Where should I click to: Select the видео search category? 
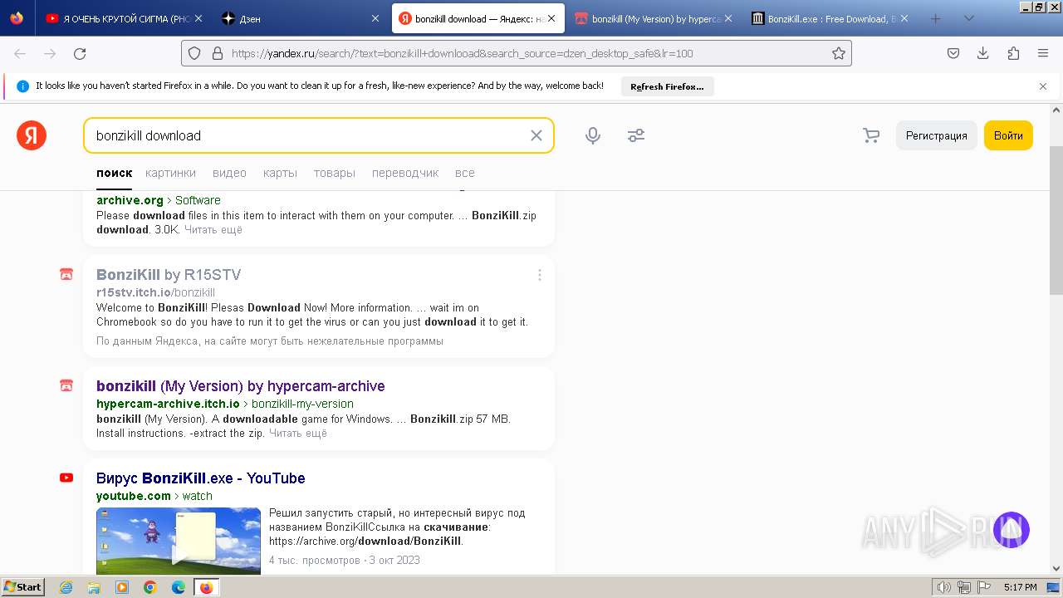click(x=229, y=173)
